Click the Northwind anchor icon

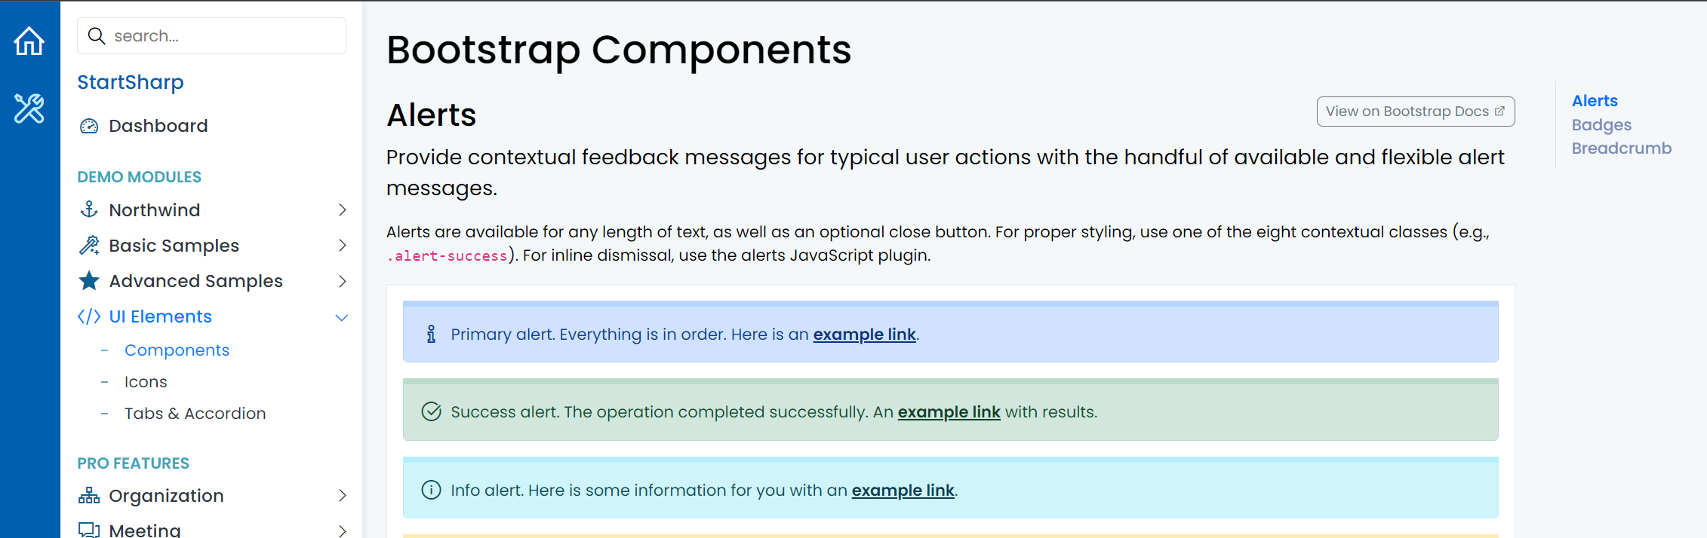click(x=89, y=209)
